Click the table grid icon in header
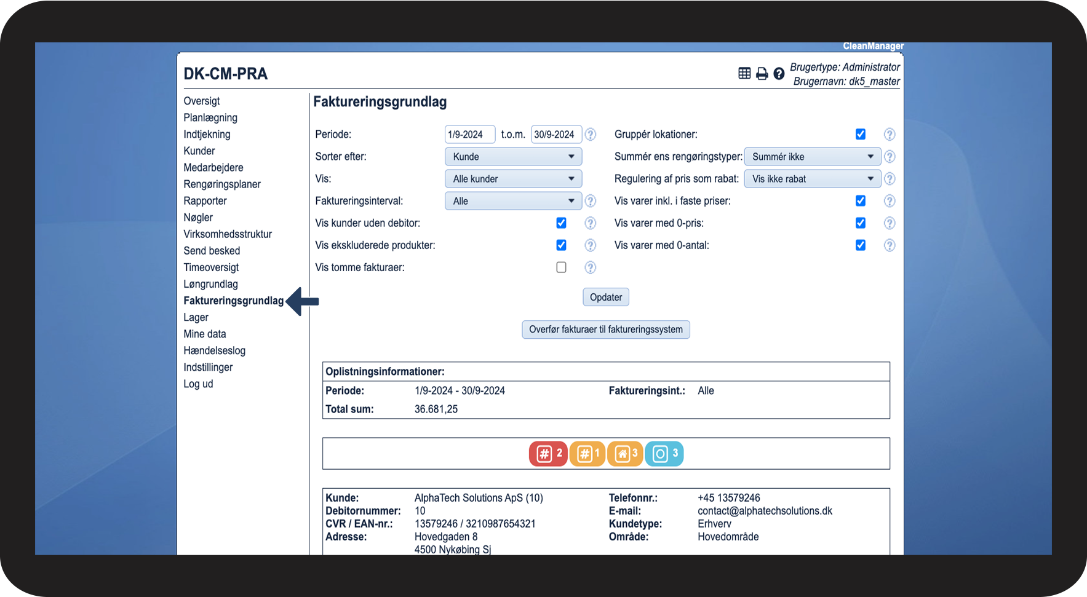 click(744, 73)
